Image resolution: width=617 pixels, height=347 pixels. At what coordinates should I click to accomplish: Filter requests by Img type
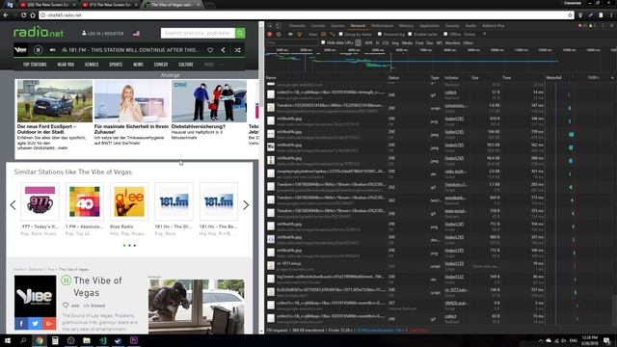395,42
